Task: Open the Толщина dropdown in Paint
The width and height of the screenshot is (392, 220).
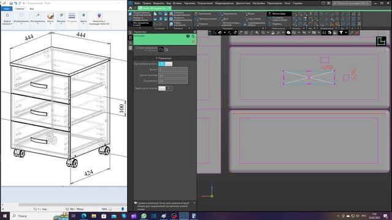Action: point(72,18)
